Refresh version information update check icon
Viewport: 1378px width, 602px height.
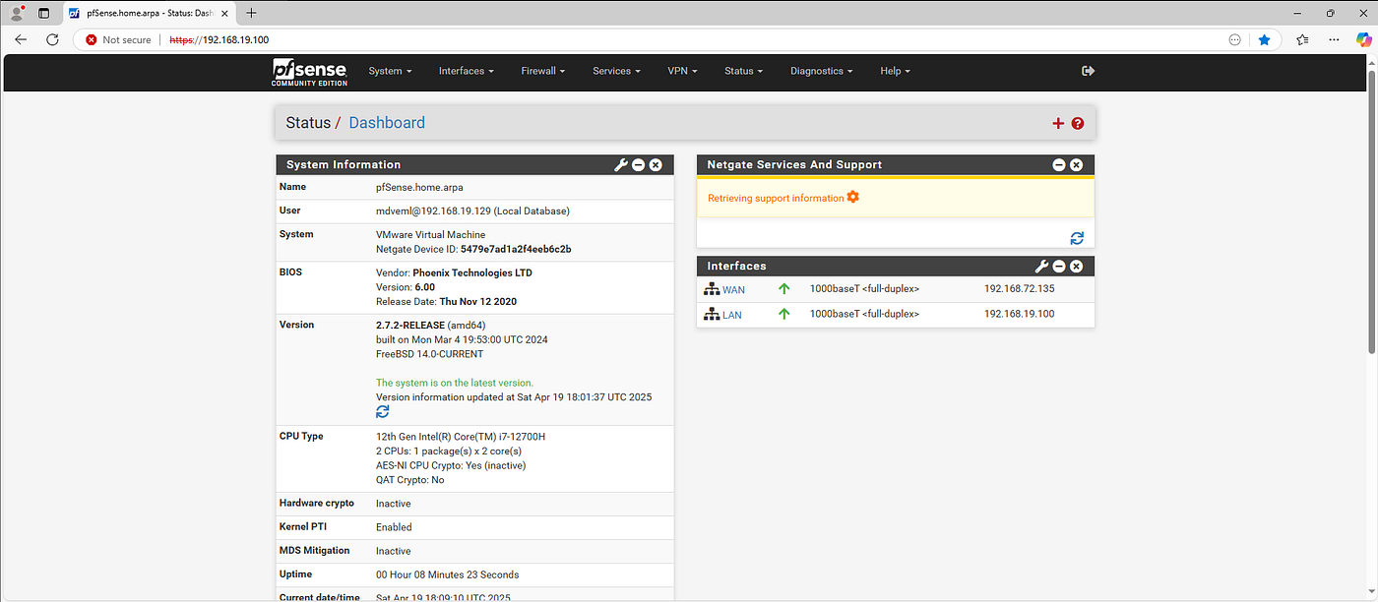[x=383, y=411]
